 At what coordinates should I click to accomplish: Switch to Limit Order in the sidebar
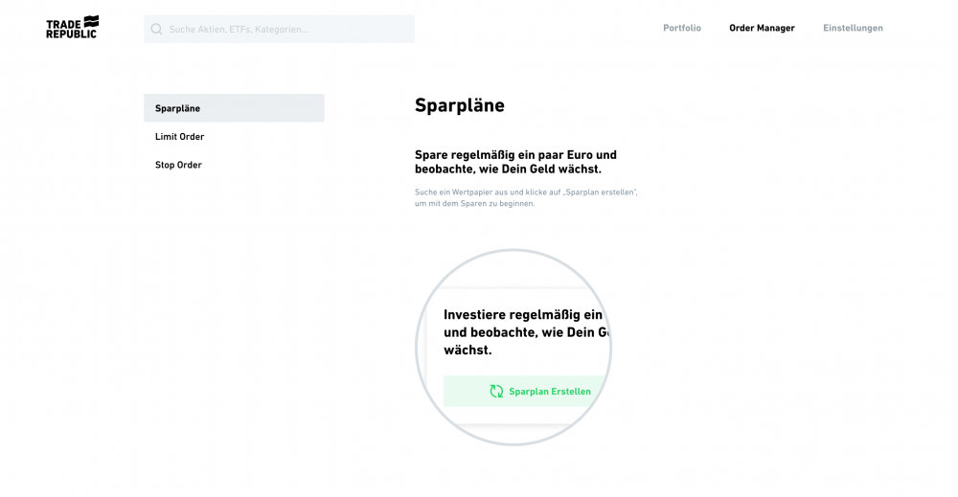tap(180, 137)
